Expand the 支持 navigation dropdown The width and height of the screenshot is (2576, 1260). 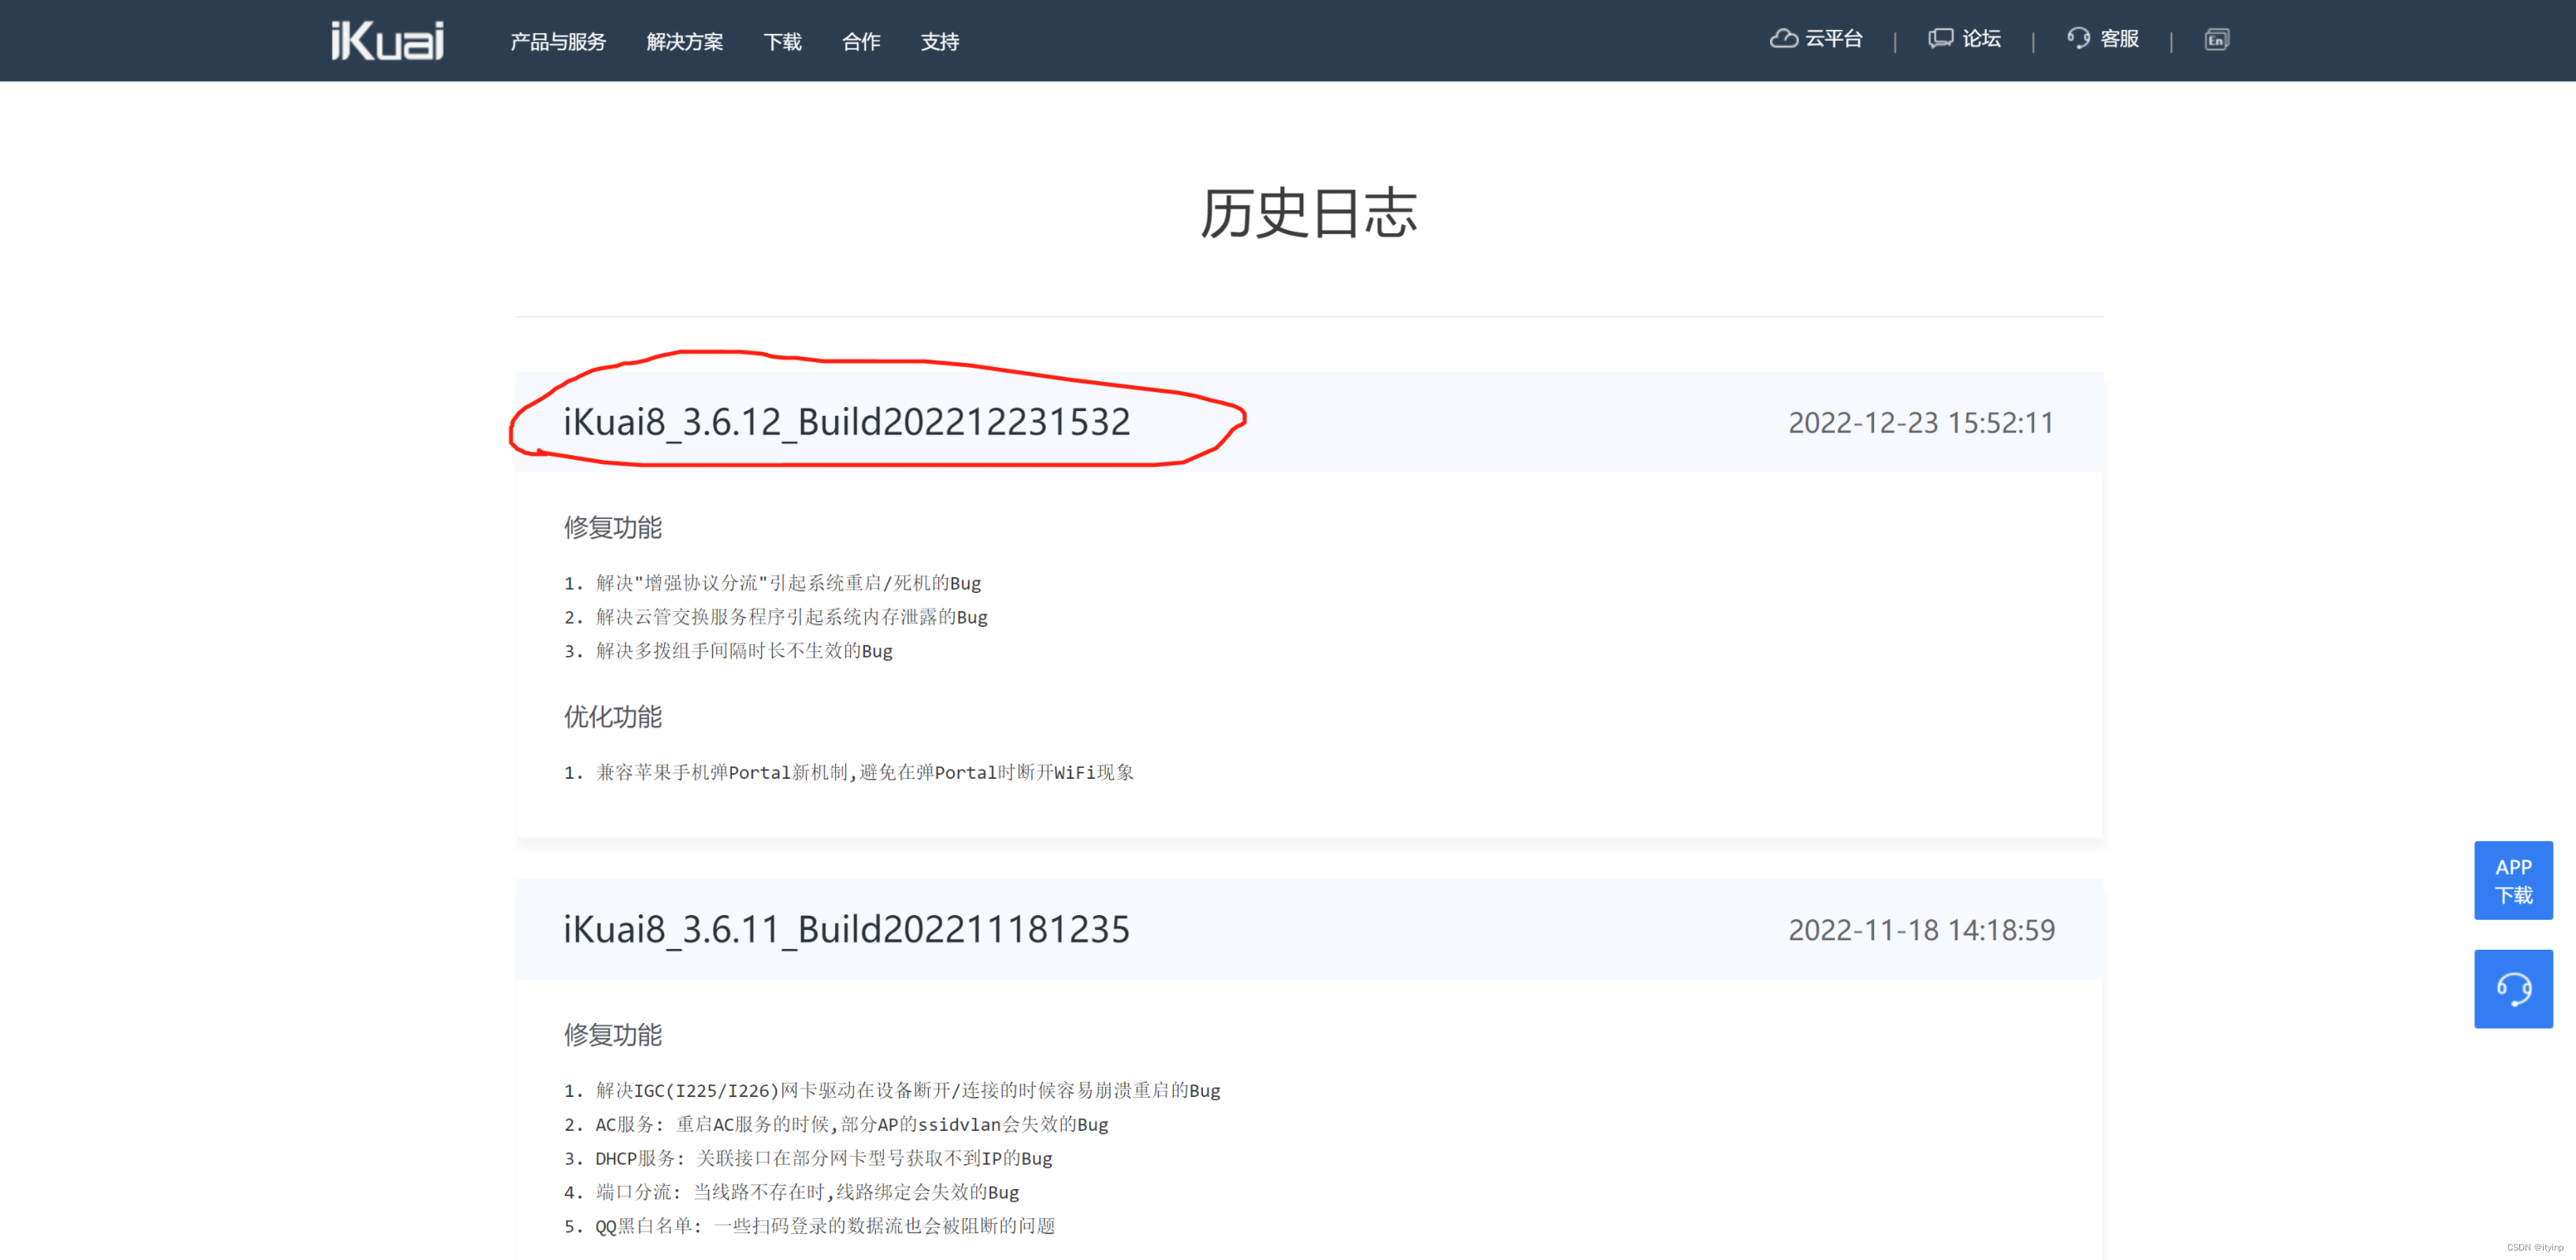[939, 42]
